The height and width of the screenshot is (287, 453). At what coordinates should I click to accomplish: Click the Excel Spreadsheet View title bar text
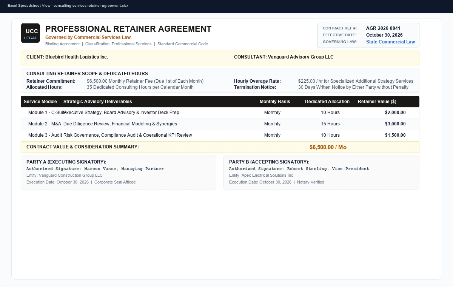[x=68, y=6]
